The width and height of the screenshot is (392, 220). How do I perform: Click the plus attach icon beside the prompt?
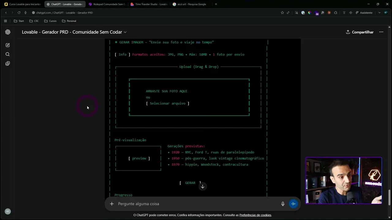click(111, 204)
